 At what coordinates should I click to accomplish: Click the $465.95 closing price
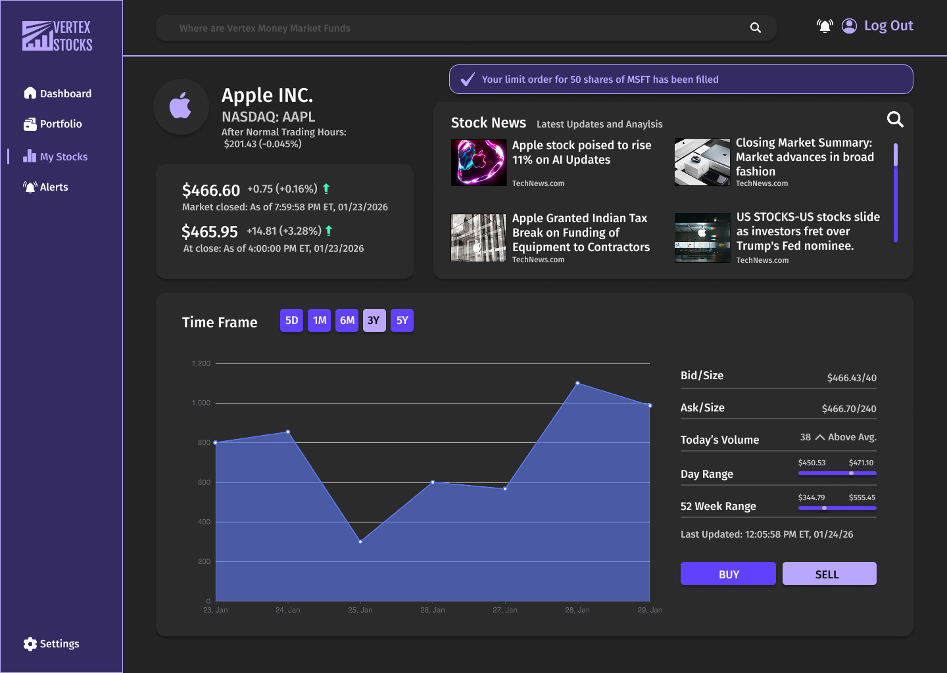pyautogui.click(x=210, y=232)
